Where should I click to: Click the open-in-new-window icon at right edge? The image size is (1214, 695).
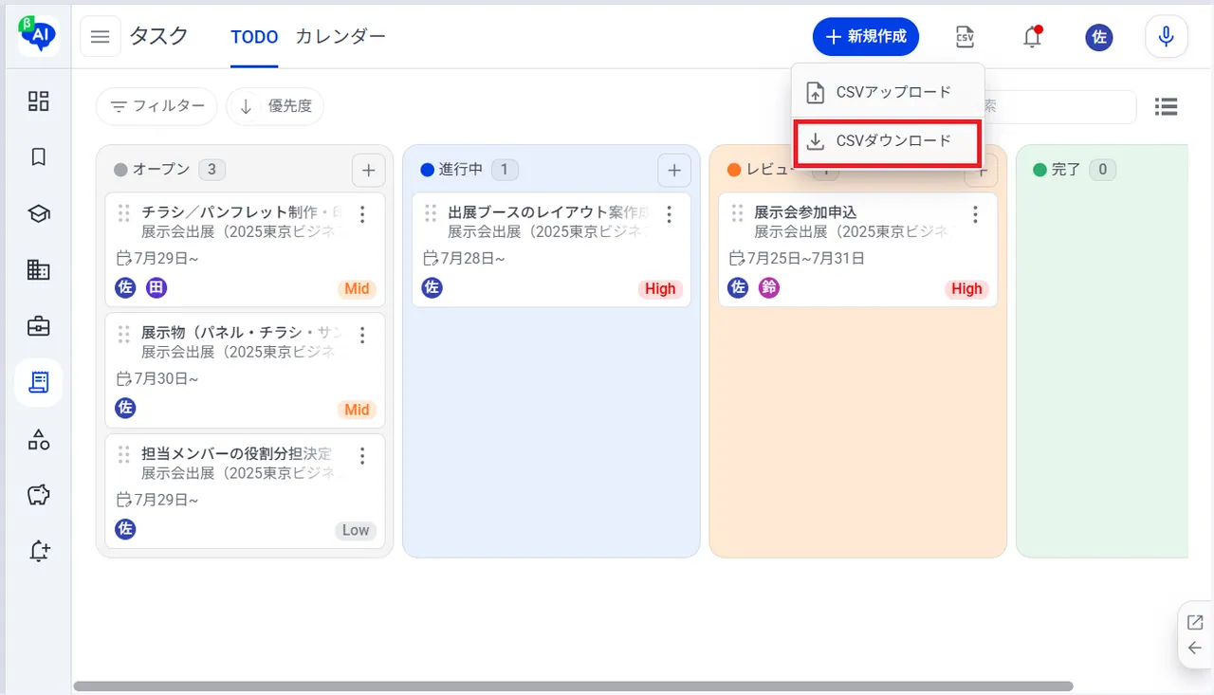click(1195, 623)
